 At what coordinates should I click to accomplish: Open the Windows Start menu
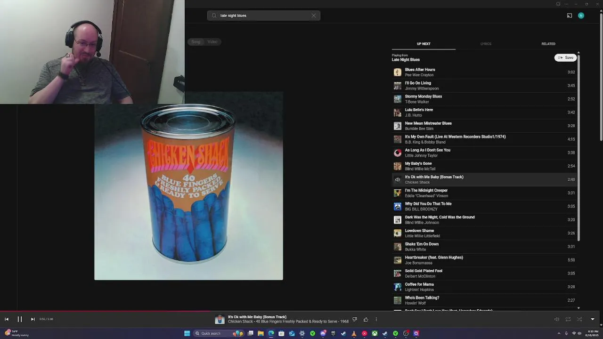click(x=187, y=333)
